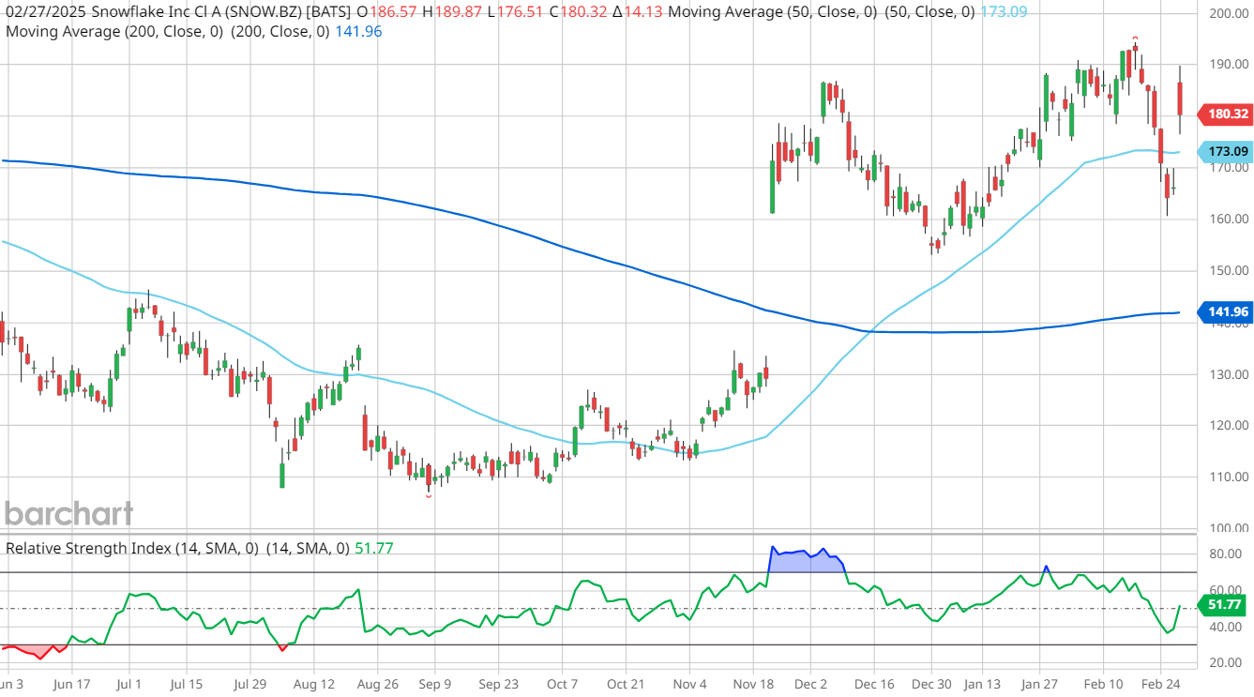Click the "20.00" RSI axis label
Viewport: 1254px width, 697px height.
pyautogui.click(x=1226, y=663)
